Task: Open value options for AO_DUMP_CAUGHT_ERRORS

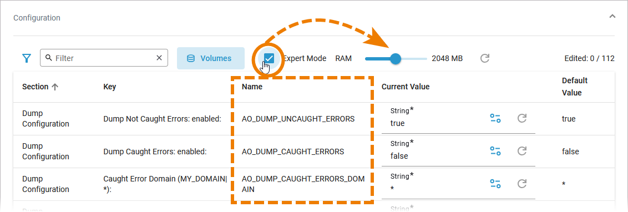Action: [495, 151]
